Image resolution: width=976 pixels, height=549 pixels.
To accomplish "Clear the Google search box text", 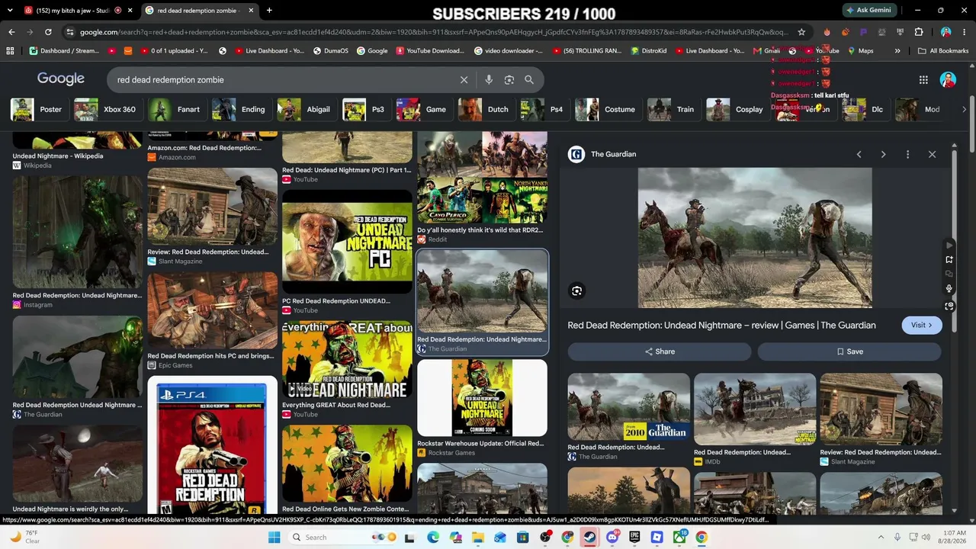I will click(464, 79).
